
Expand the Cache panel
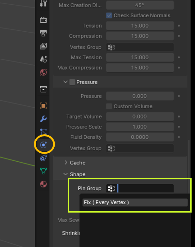(x=66, y=163)
